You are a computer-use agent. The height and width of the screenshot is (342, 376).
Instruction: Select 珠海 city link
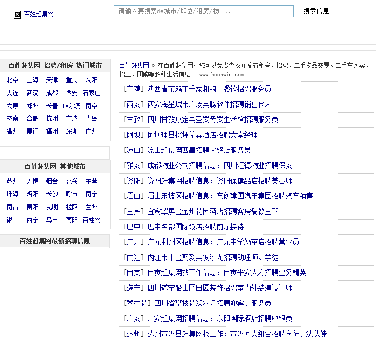pyautogui.click(x=12, y=194)
